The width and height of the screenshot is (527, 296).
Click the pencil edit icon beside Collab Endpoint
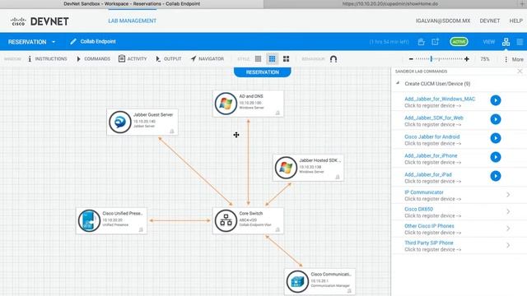(73, 42)
